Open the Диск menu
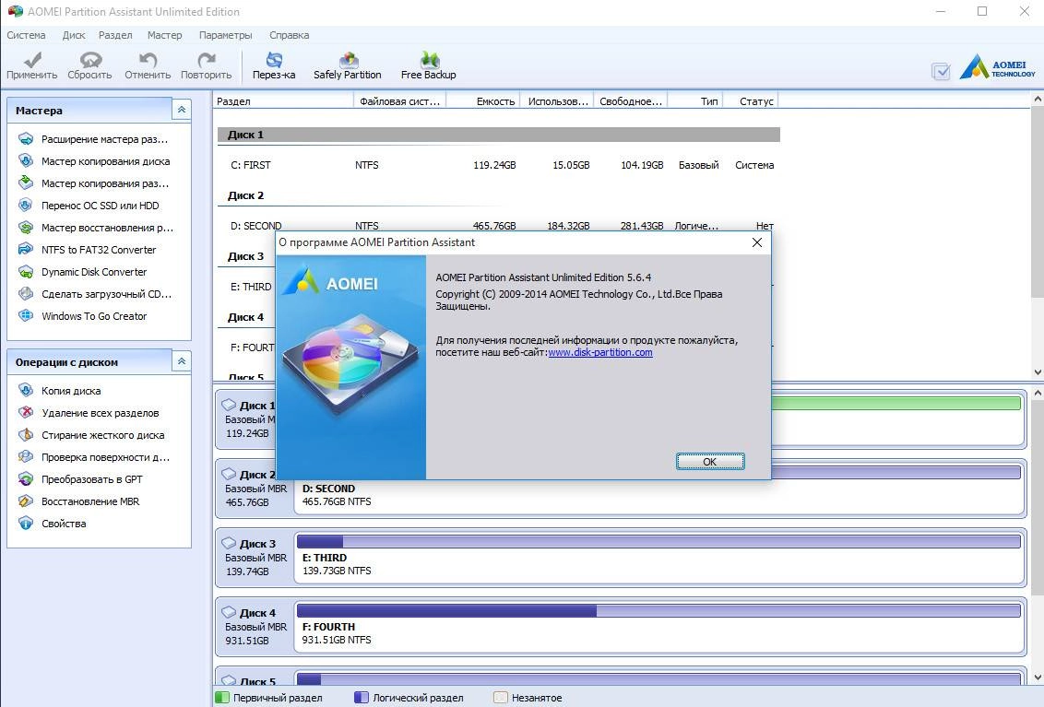1044x707 pixels. pyautogui.click(x=74, y=35)
